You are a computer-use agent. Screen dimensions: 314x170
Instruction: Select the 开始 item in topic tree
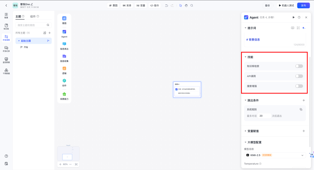click(x=26, y=47)
